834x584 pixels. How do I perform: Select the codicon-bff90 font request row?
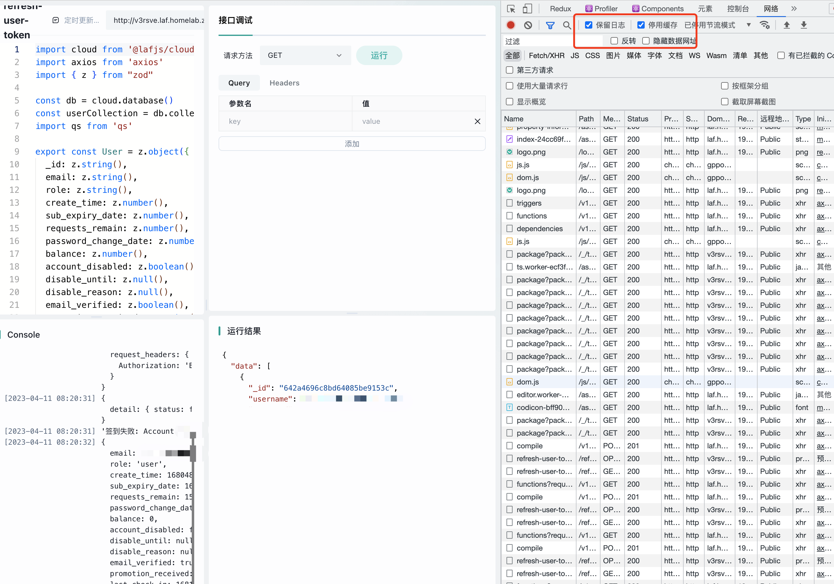click(x=668, y=408)
